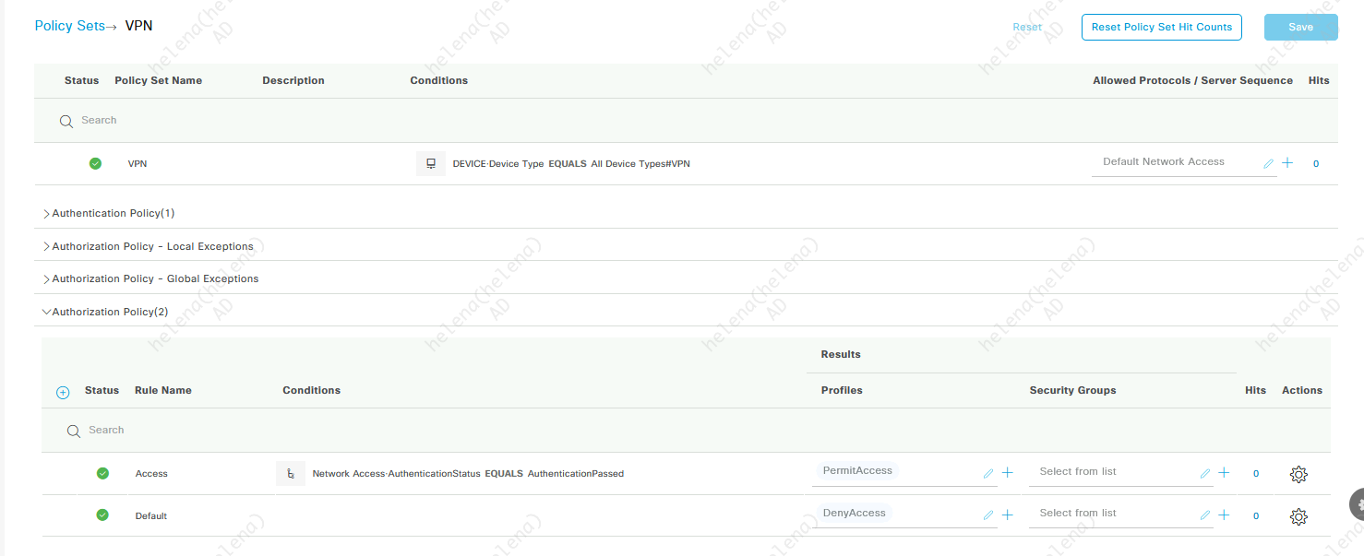
Task: Toggle status of Access authorization rule
Action: click(x=102, y=473)
